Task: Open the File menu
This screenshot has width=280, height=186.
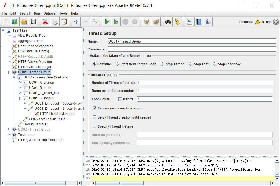Action: [x=4, y=13]
